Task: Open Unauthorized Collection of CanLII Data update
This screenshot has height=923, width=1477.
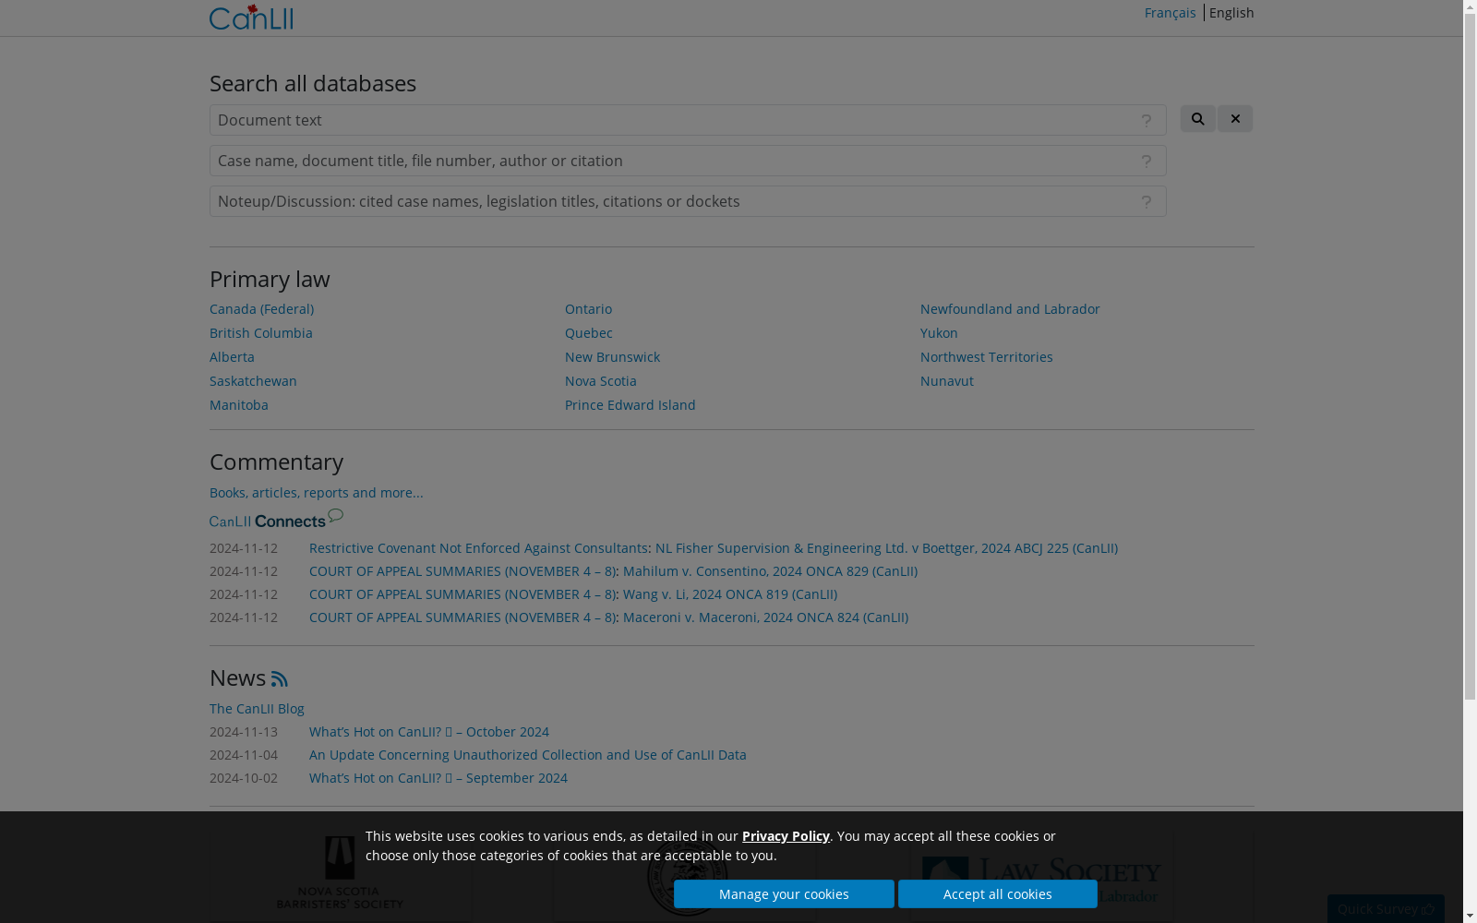Action: [x=528, y=755]
